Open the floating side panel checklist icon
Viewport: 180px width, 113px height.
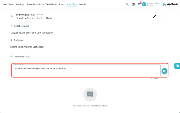[x=177, y=66]
